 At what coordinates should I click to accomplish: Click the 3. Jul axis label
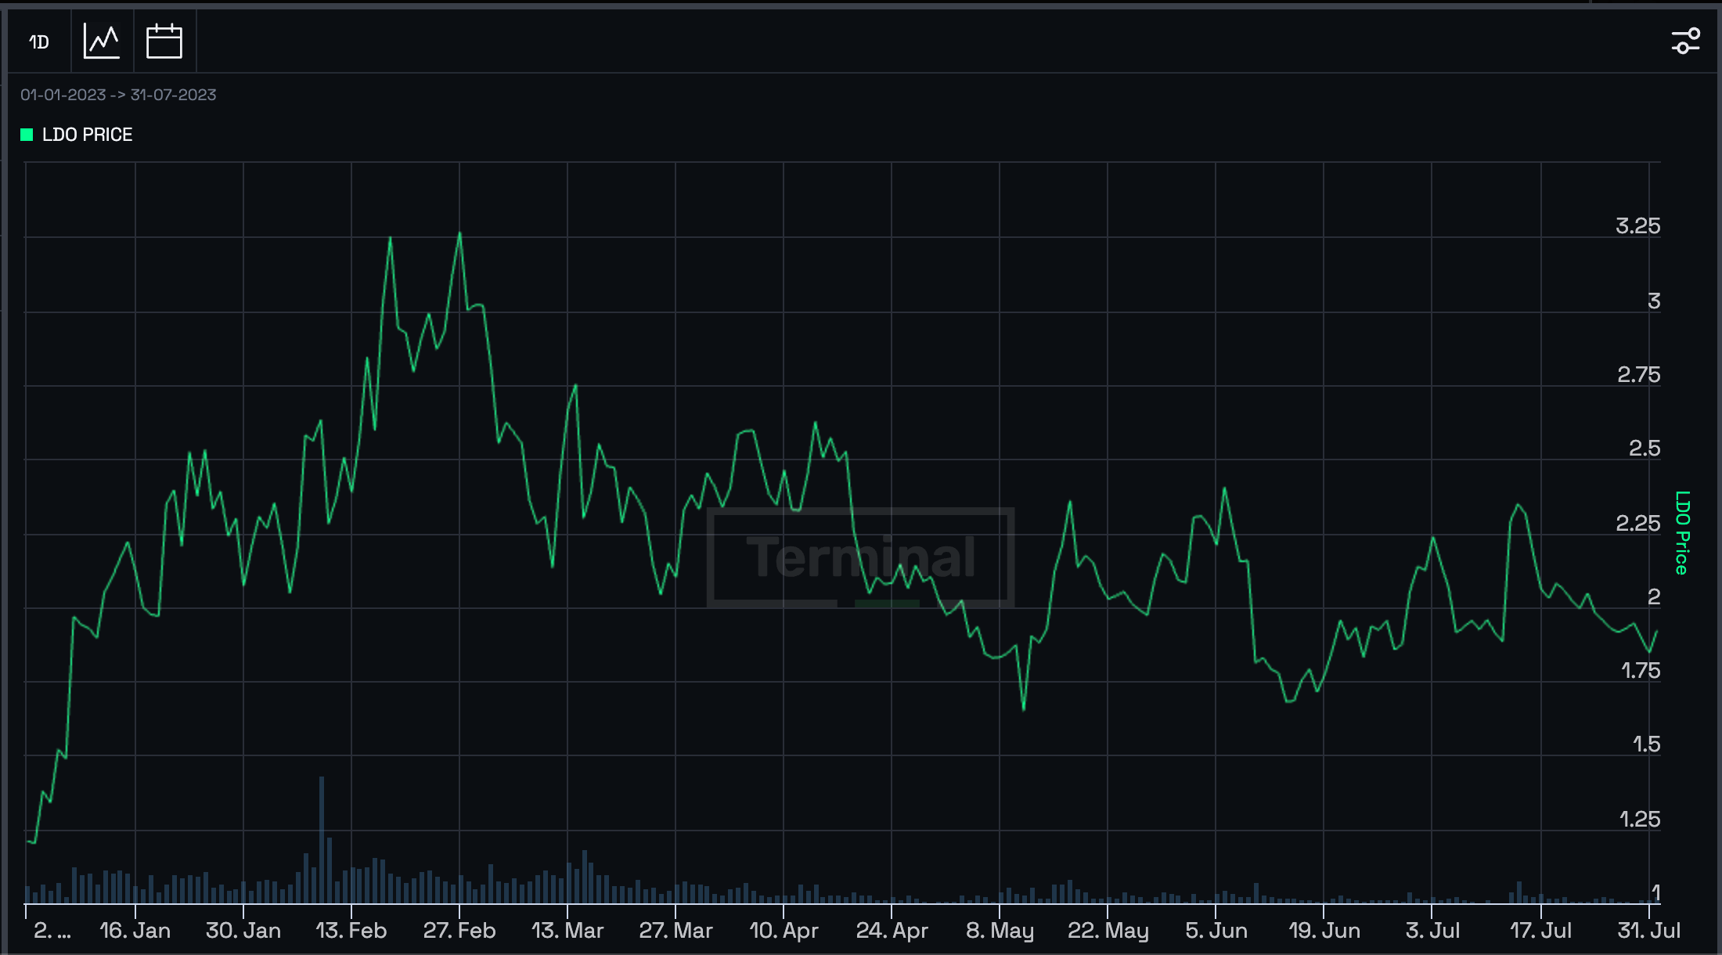tap(1432, 931)
